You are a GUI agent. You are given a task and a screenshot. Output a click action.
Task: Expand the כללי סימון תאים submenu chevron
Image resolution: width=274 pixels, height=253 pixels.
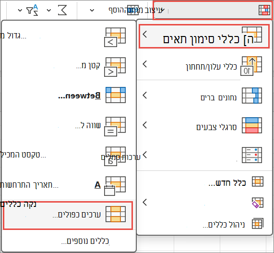point(145,34)
